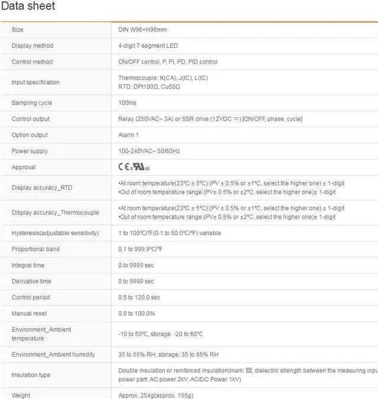Click the Alarm 1 option output value
This screenshot has width=378, height=399.
pos(129,135)
